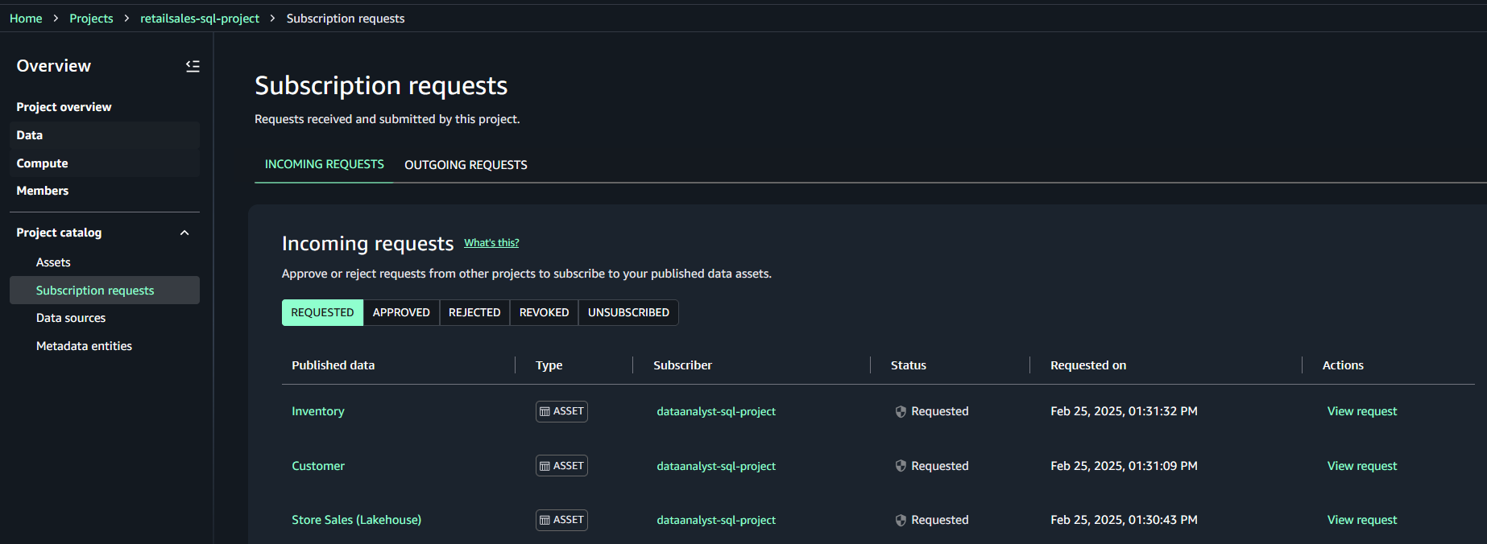Click the ASSET badge in Customer row

tap(561, 466)
